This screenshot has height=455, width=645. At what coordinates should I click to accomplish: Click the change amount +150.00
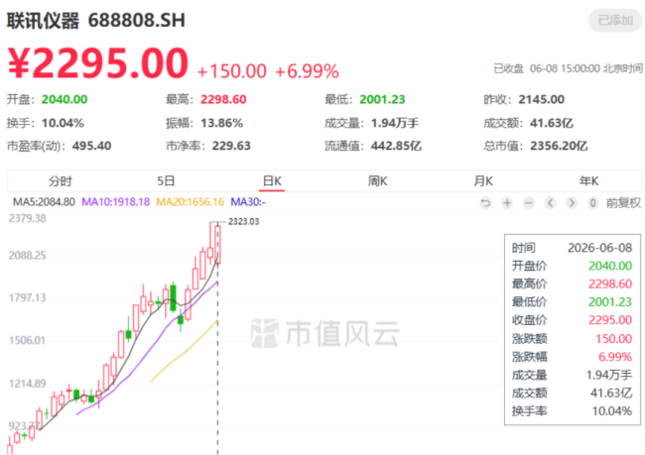coord(232,71)
